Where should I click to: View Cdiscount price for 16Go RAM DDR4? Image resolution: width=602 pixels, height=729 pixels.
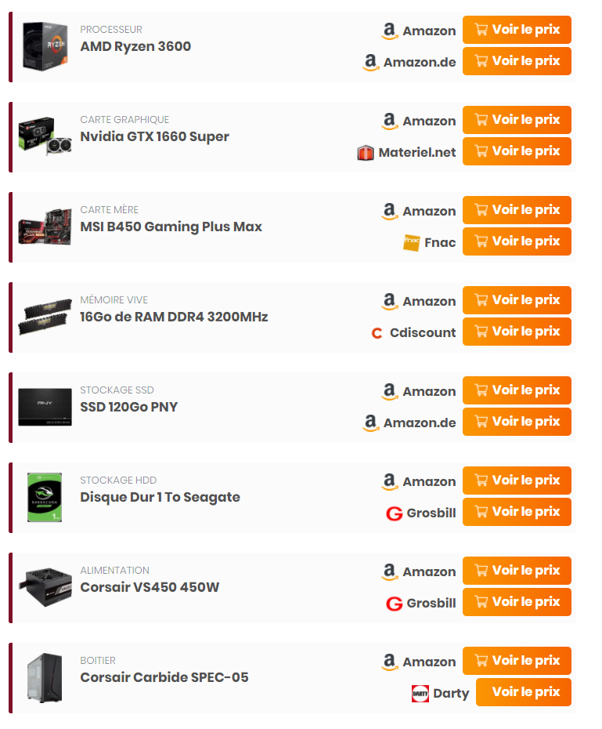tap(517, 332)
